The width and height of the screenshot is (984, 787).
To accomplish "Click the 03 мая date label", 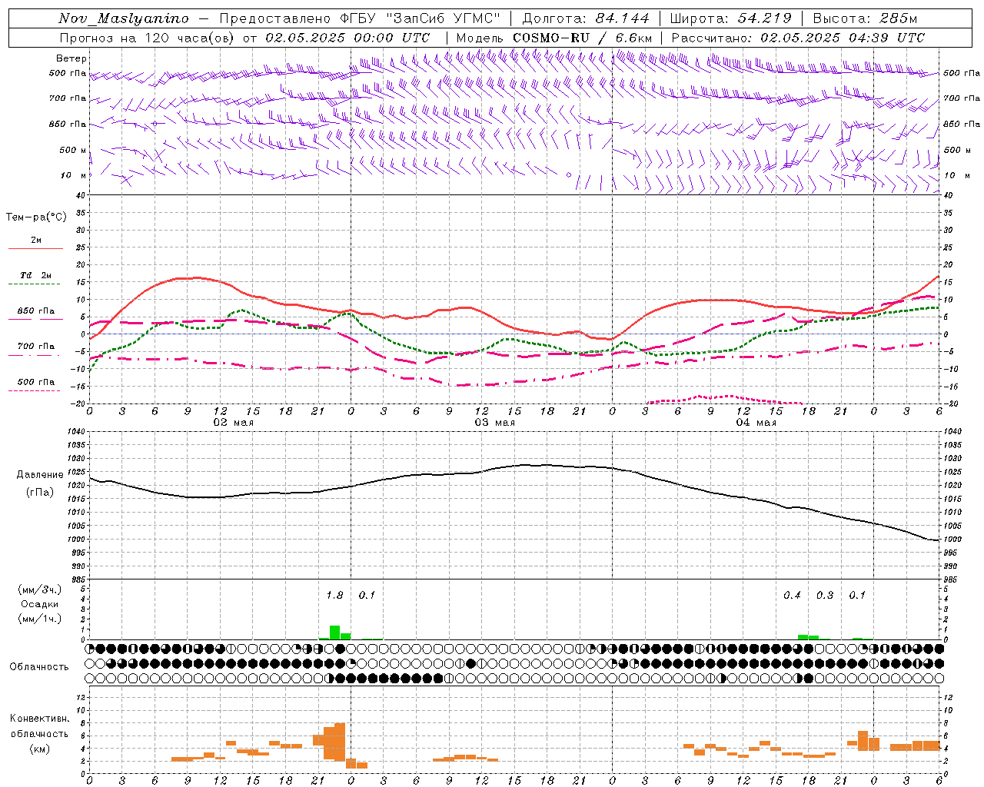I will coord(494,423).
